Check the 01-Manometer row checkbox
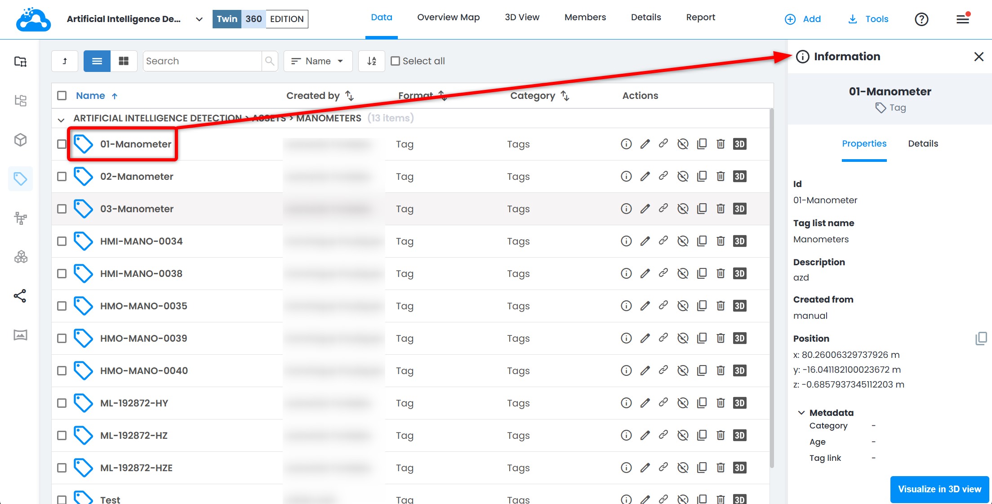This screenshot has height=504, width=992. point(62,144)
